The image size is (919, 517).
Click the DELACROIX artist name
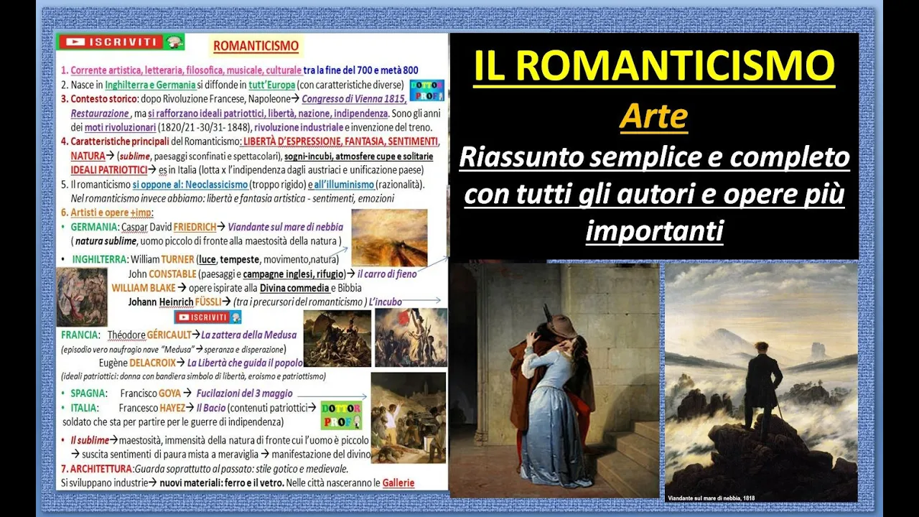154,363
